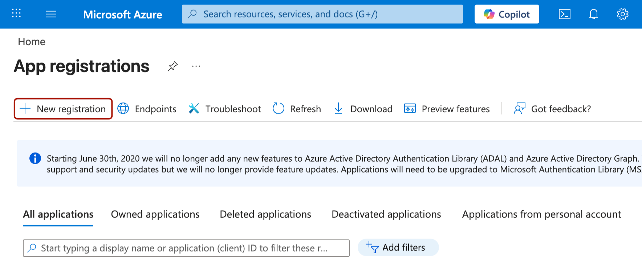Refresh the app registrations list

pos(297,109)
